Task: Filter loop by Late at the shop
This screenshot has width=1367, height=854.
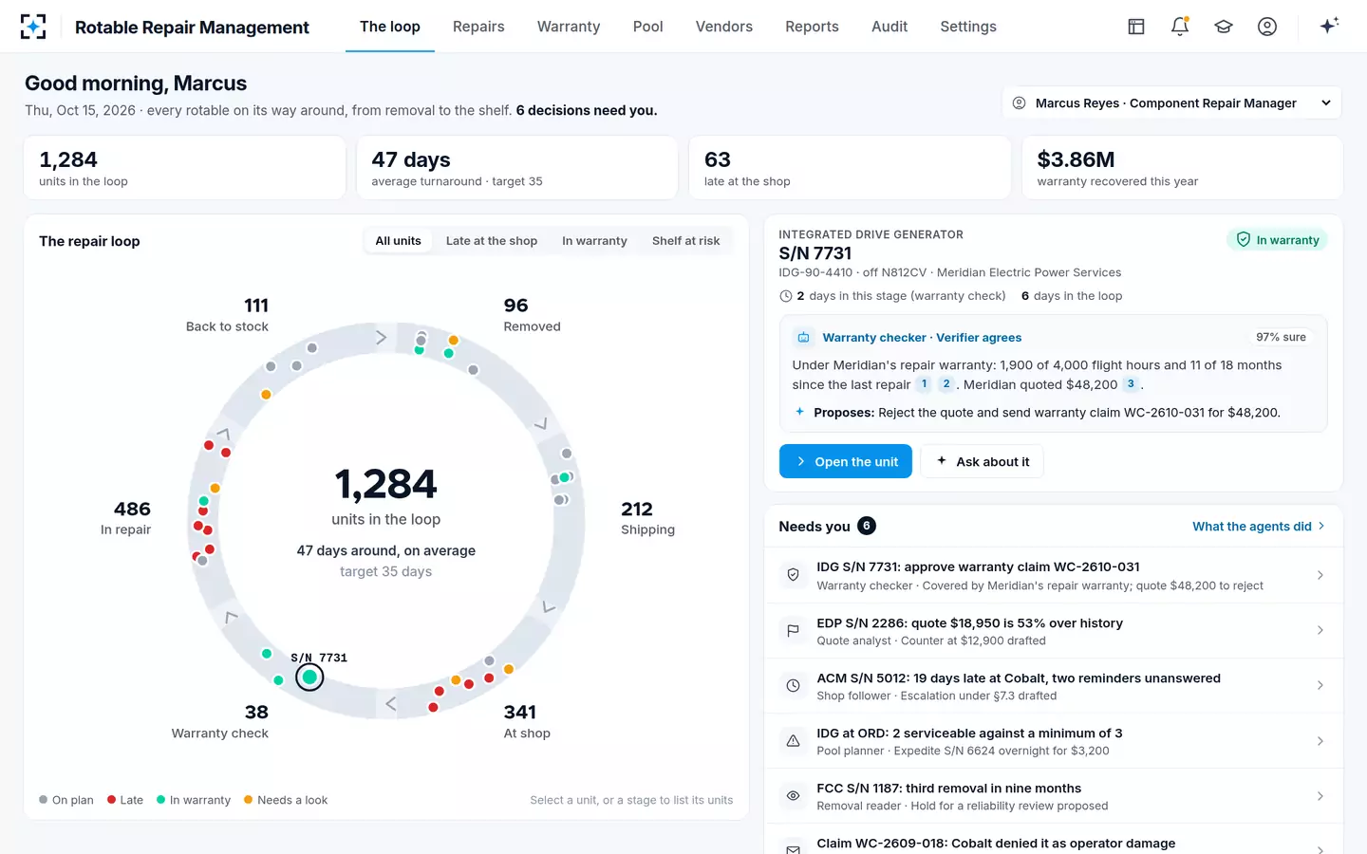Action: [492, 241]
